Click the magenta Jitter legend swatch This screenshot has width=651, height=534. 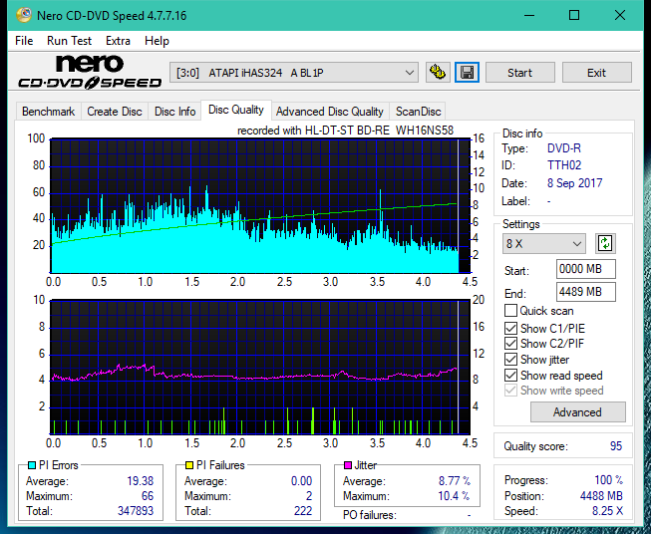click(348, 465)
